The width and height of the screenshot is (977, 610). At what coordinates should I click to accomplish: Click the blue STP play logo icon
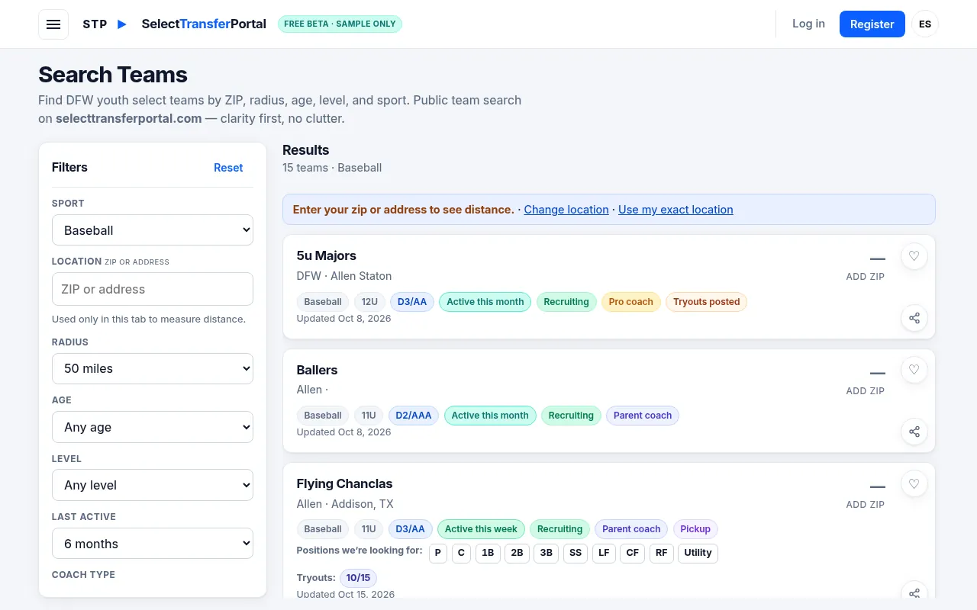click(x=122, y=24)
